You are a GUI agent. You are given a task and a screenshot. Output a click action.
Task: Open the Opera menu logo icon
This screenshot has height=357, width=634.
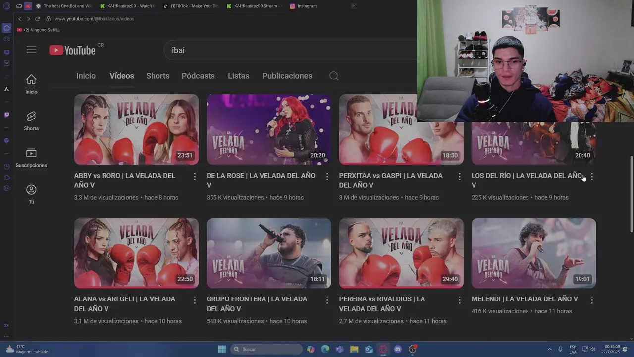(6, 6)
